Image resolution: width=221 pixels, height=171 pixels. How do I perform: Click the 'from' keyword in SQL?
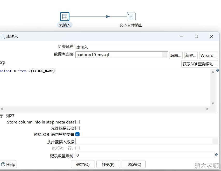(22, 71)
